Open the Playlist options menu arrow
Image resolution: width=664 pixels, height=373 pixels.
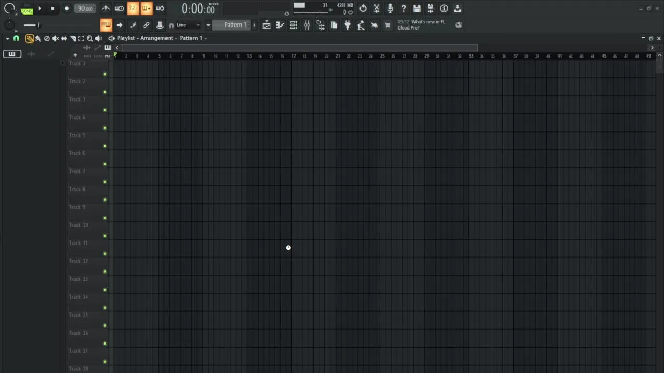click(x=7, y=38)
